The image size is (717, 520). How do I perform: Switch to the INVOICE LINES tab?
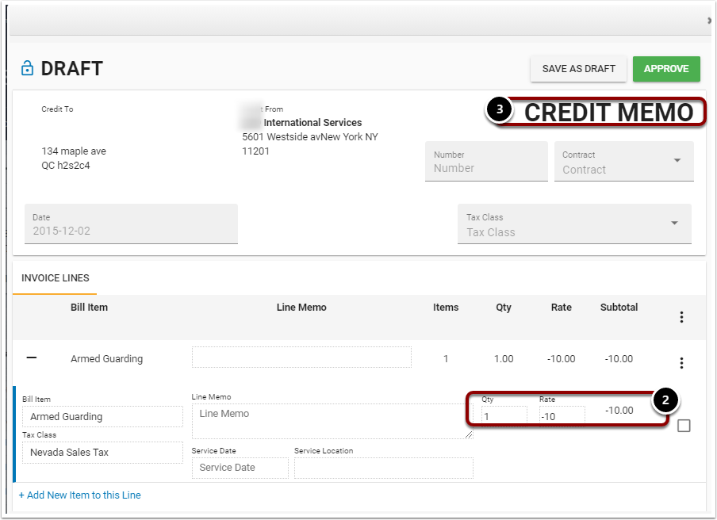tap(56, 277)
